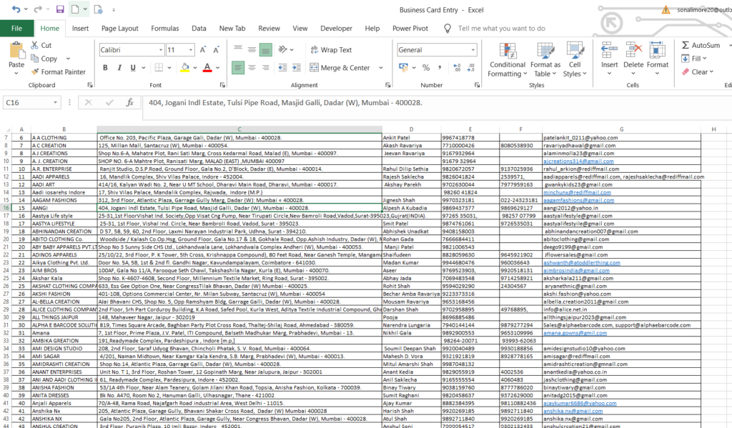The width and height of the screenshot is (732, 428).
Task: Select the Format Painter tool
Action: (x=59, y=71)
